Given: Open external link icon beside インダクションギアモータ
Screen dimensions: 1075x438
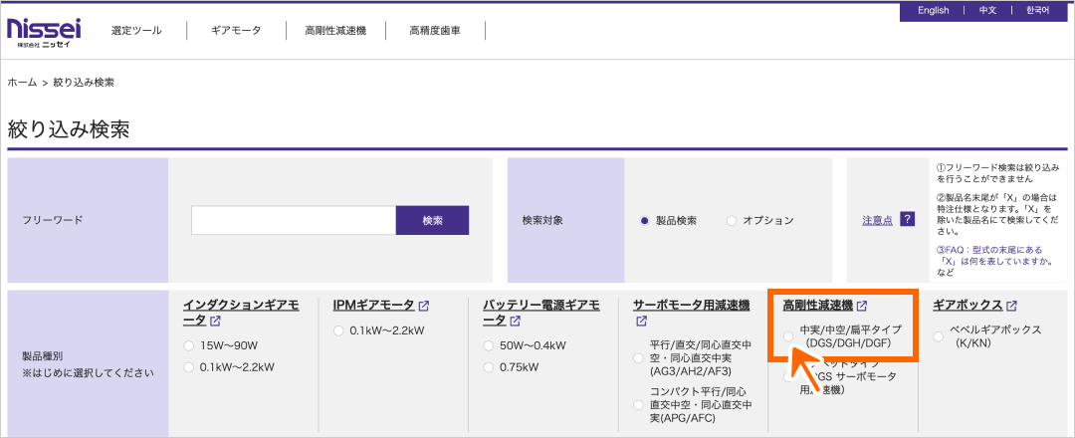Looking at the screenshot, I should tap(215, 322).
